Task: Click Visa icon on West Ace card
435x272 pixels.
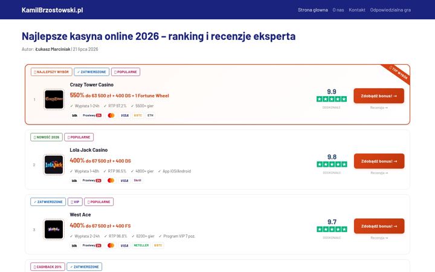Action: point(124,245)
